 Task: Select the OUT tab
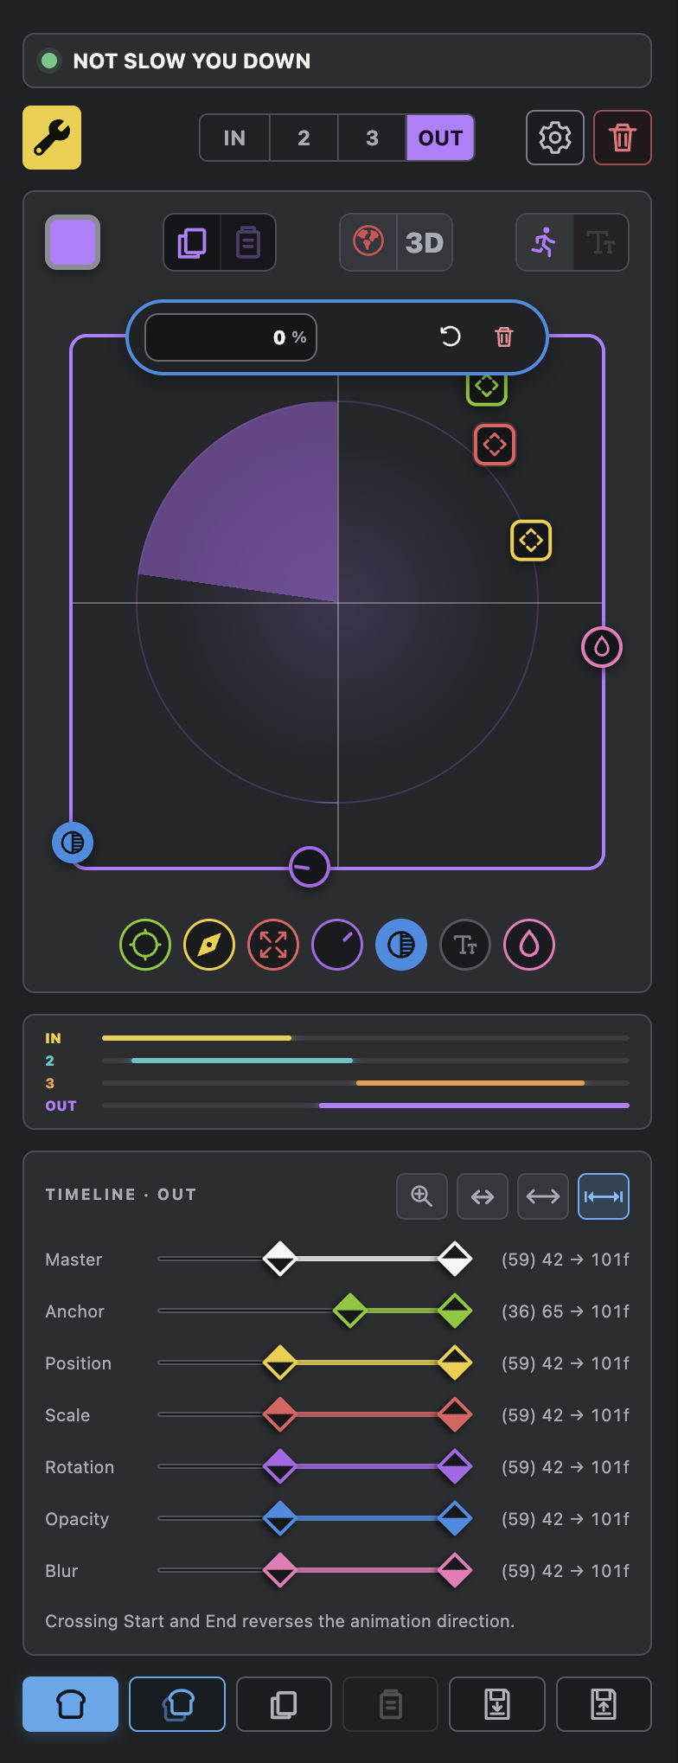(440, 138)
